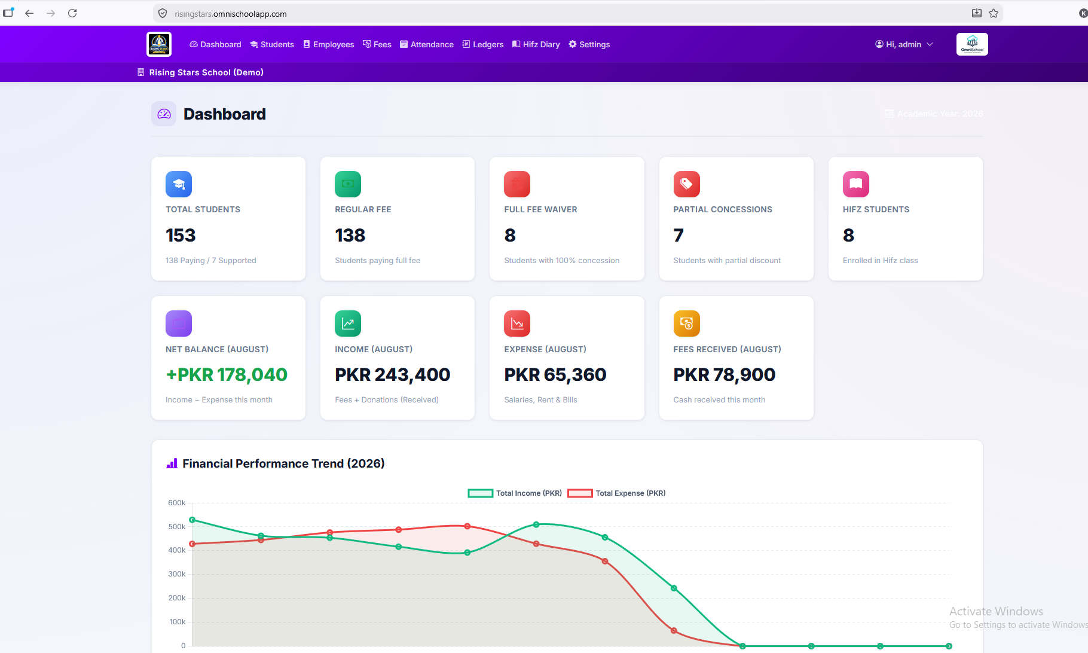Click the Hifz Students book icon
Image resolution: width=1088 pixels, height=653 pixels.
pos(856,184)
